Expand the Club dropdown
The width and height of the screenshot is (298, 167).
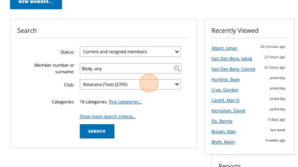pos(130,84)
